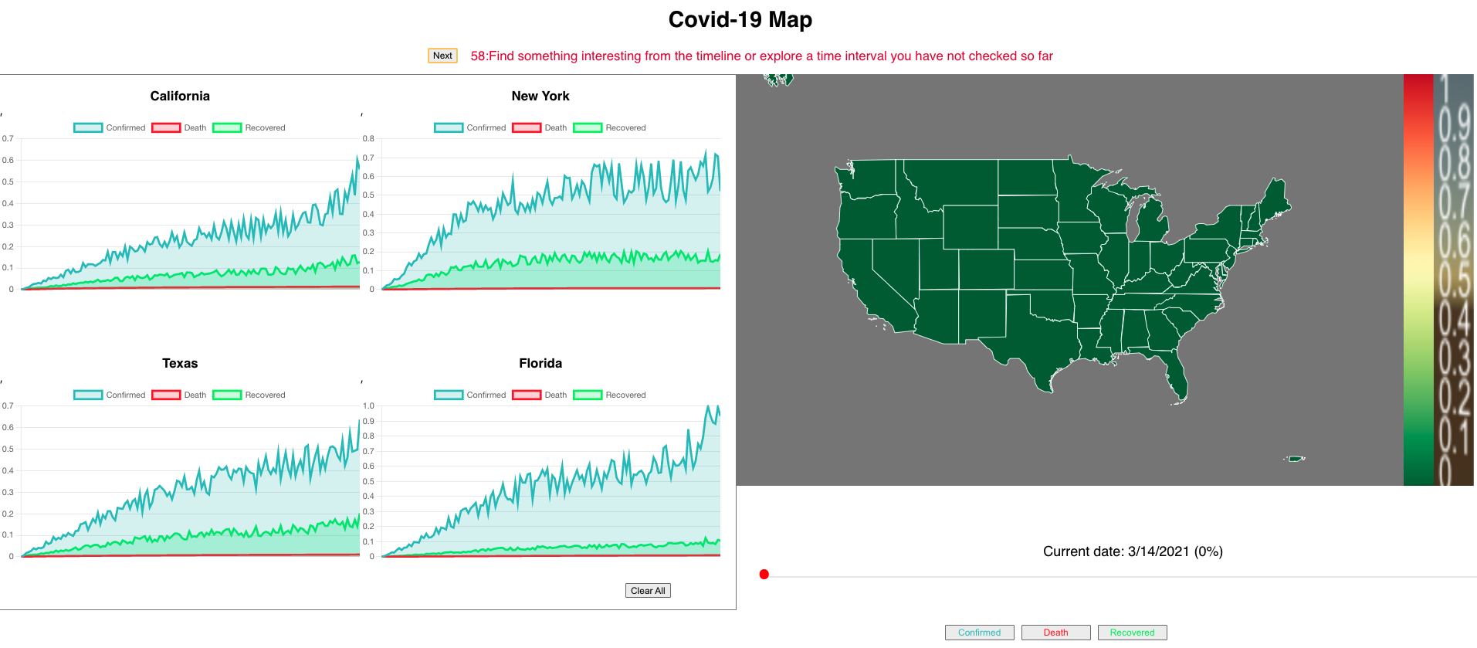Toggle Recovered series in Florida chart legend
This screenshot has height=648, width=1477.
pyautogui.click(x=609, y=395)
